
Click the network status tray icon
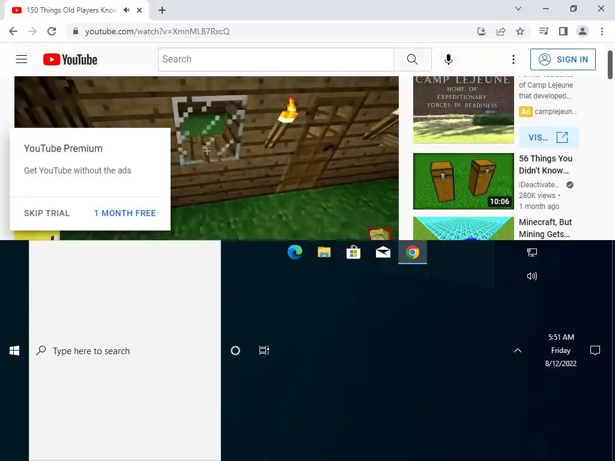[x=532, y=252]
